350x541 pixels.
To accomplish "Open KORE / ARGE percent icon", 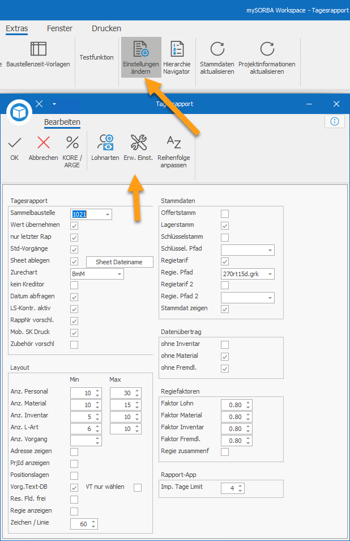I will [72, 142].
